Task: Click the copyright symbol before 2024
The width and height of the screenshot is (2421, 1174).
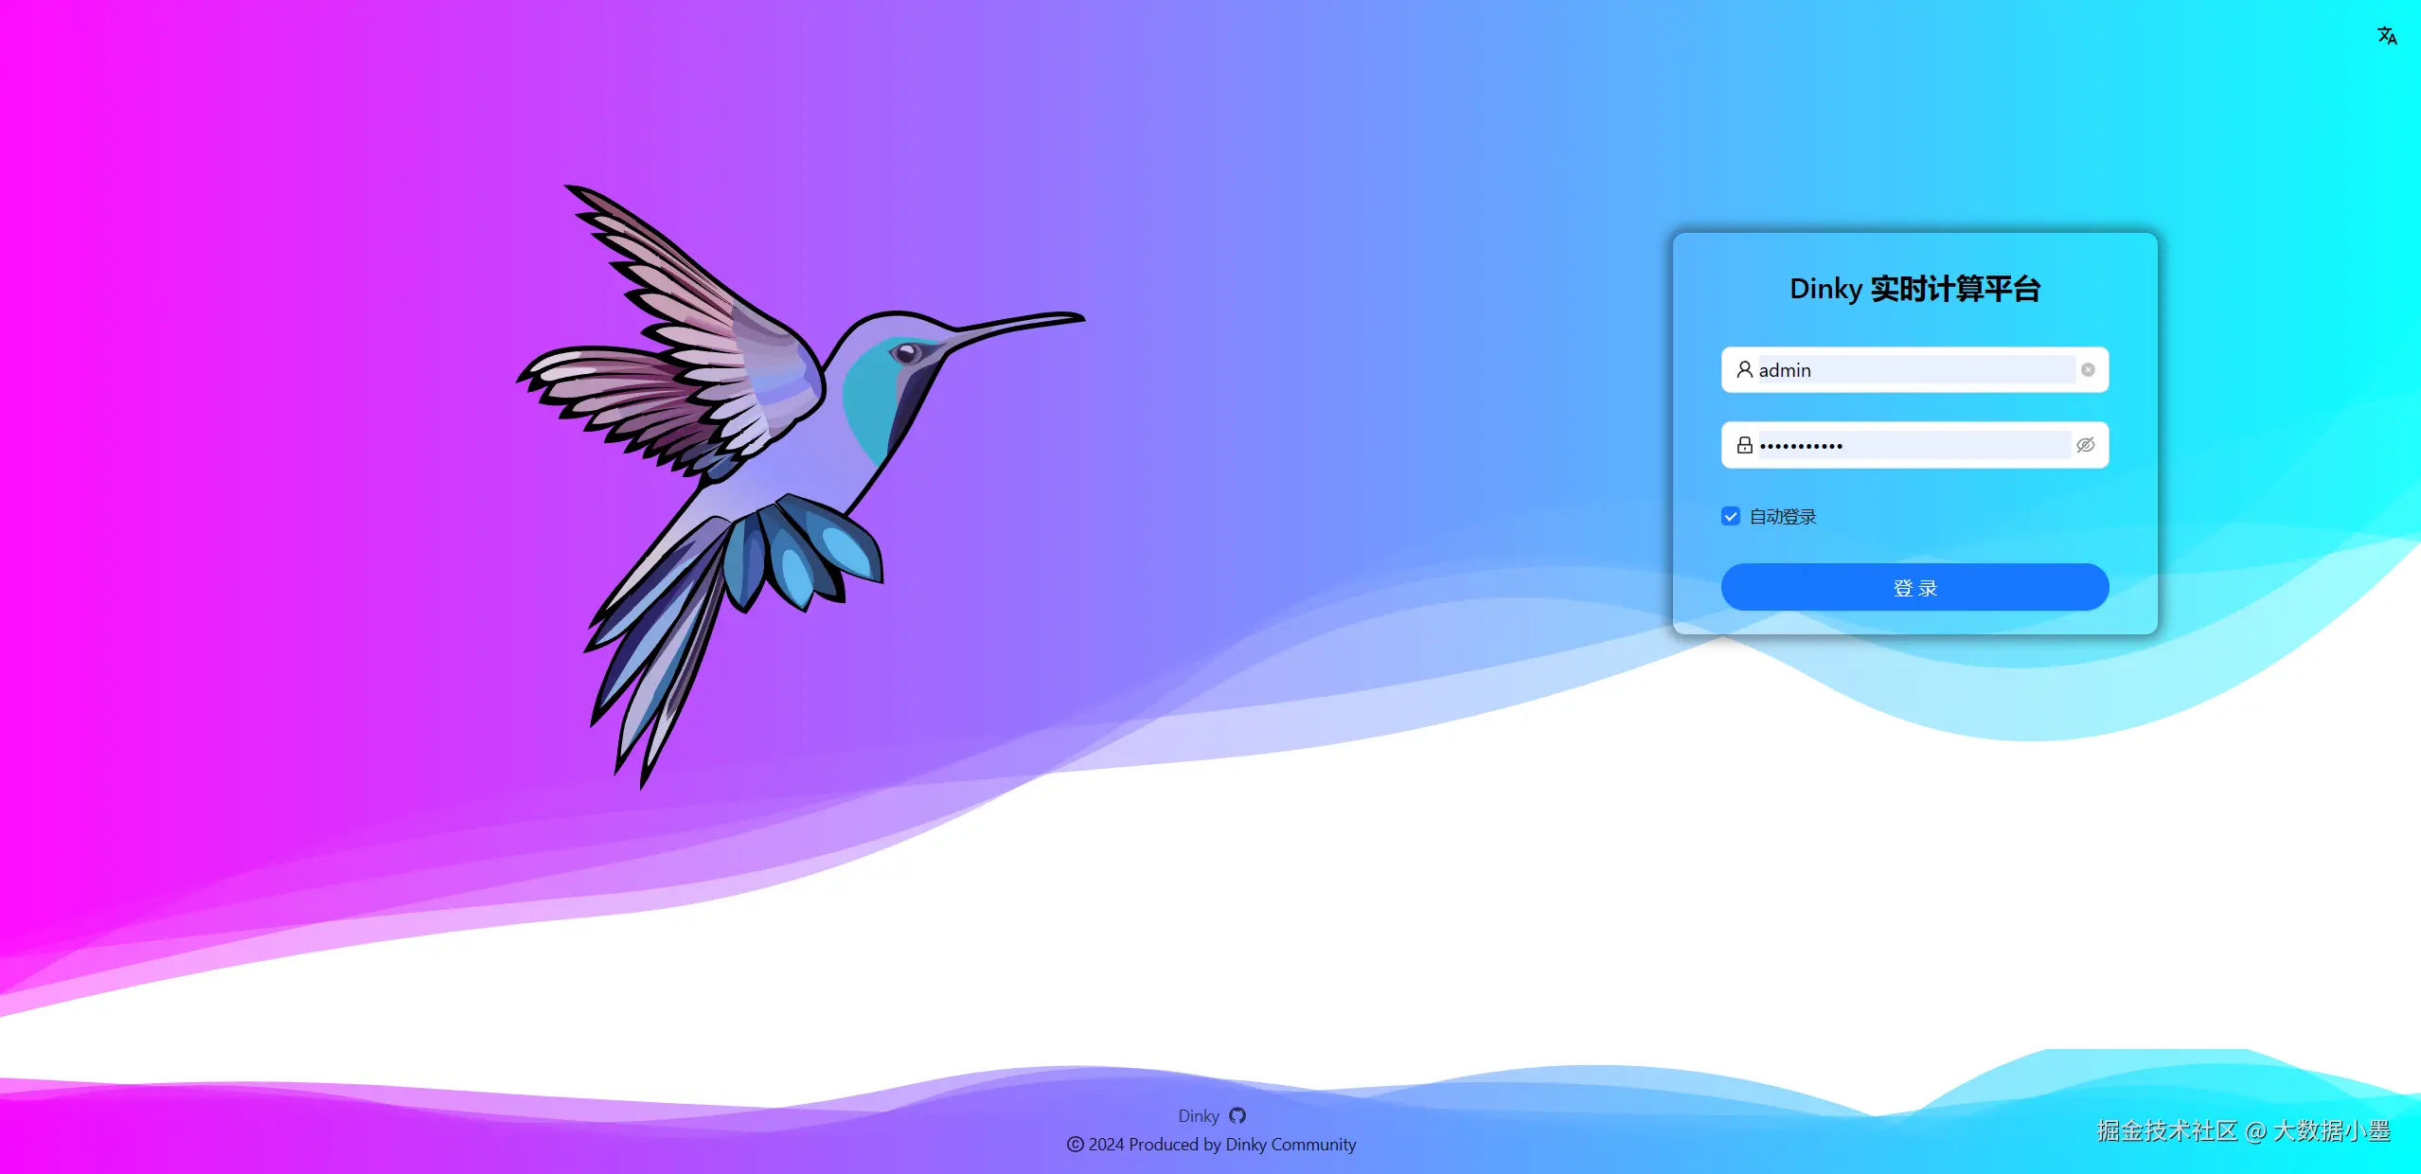Action: coord(1075,1144)
